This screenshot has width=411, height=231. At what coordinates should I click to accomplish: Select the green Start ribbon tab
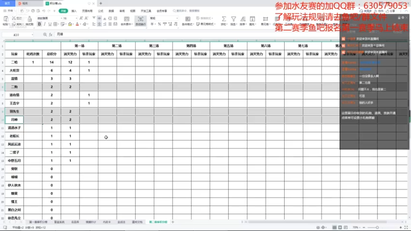click(63, 11)
